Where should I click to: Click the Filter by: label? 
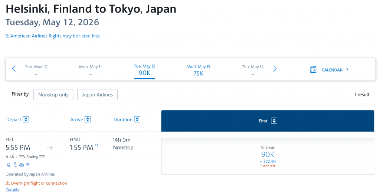[21, 94]
